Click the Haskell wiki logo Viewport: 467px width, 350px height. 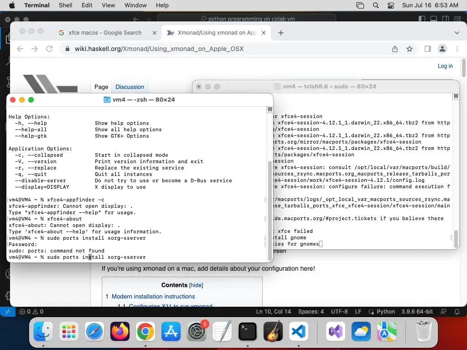[x=51, y=84]
